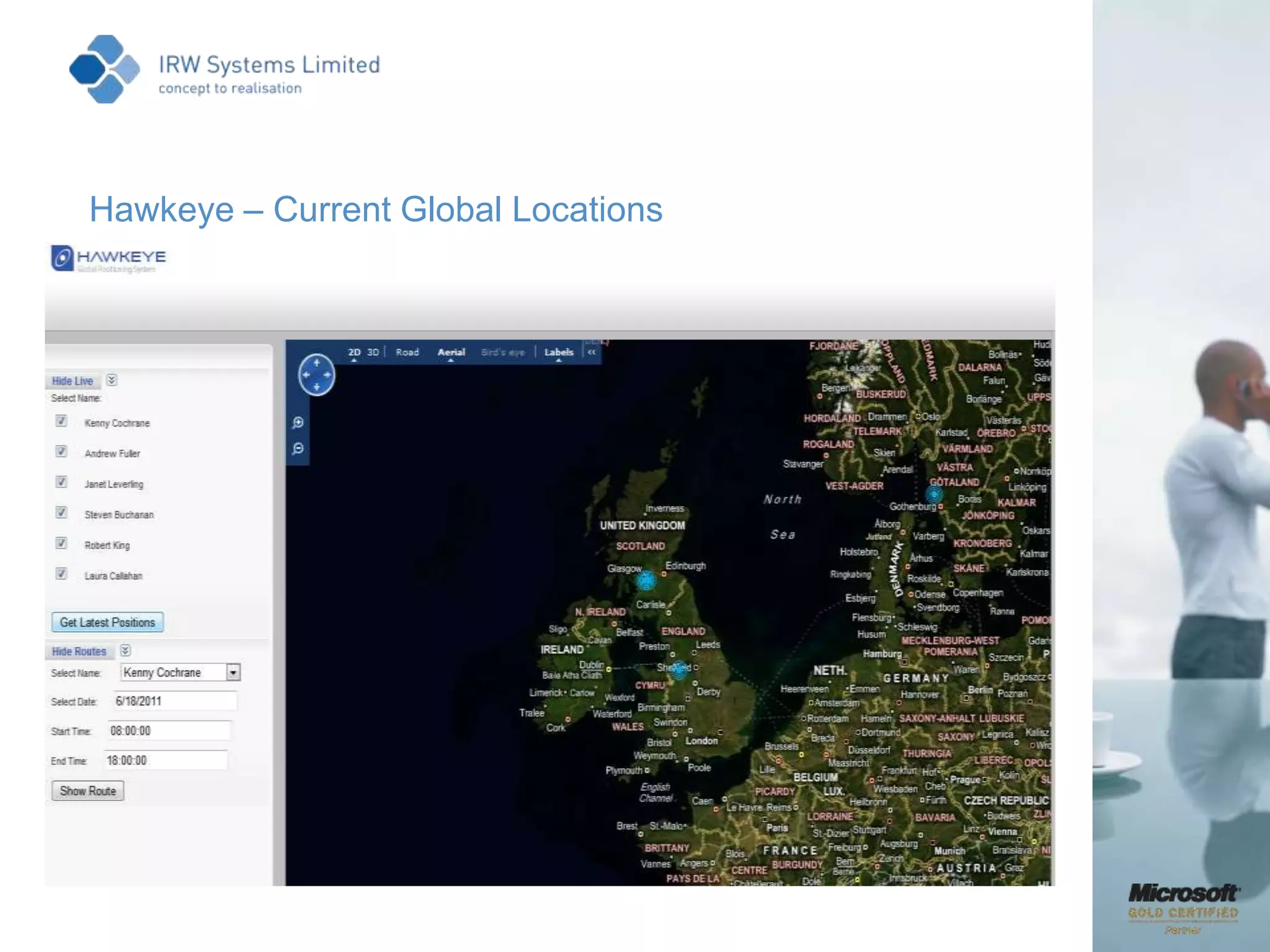
Task: Click the Edinburgh label on the map
Action: coord(685,566)
